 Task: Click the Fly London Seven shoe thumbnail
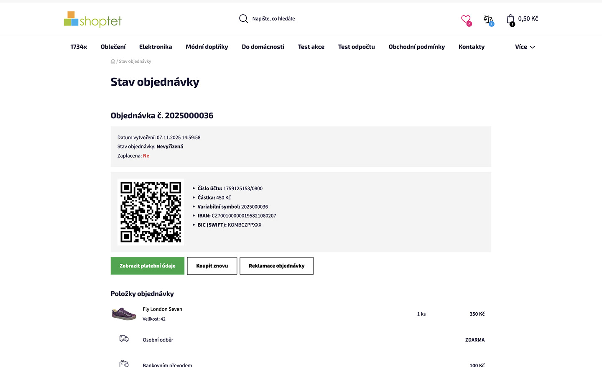click(x=124, y=313)
